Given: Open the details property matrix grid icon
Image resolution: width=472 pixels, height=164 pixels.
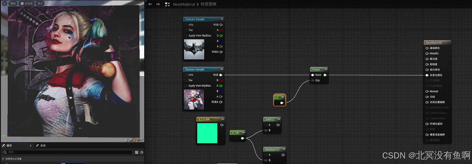Looking at the screenshot, I should click(137, 152).
